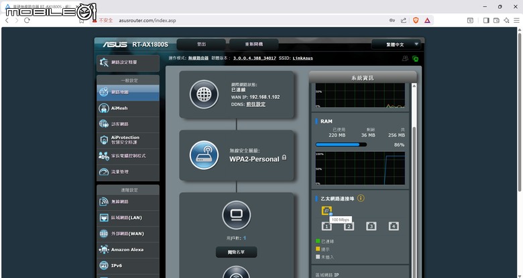Screen dimensions: 523x278
Task: Click the 不安全 not-secure warning indicator
Action: [103, 20]
